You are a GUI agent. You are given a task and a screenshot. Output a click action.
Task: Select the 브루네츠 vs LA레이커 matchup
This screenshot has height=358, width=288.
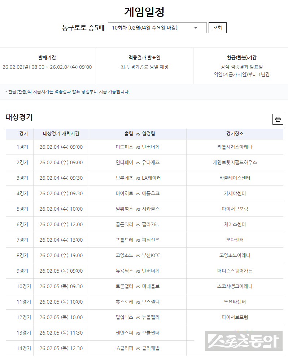(x=138, y=178)
